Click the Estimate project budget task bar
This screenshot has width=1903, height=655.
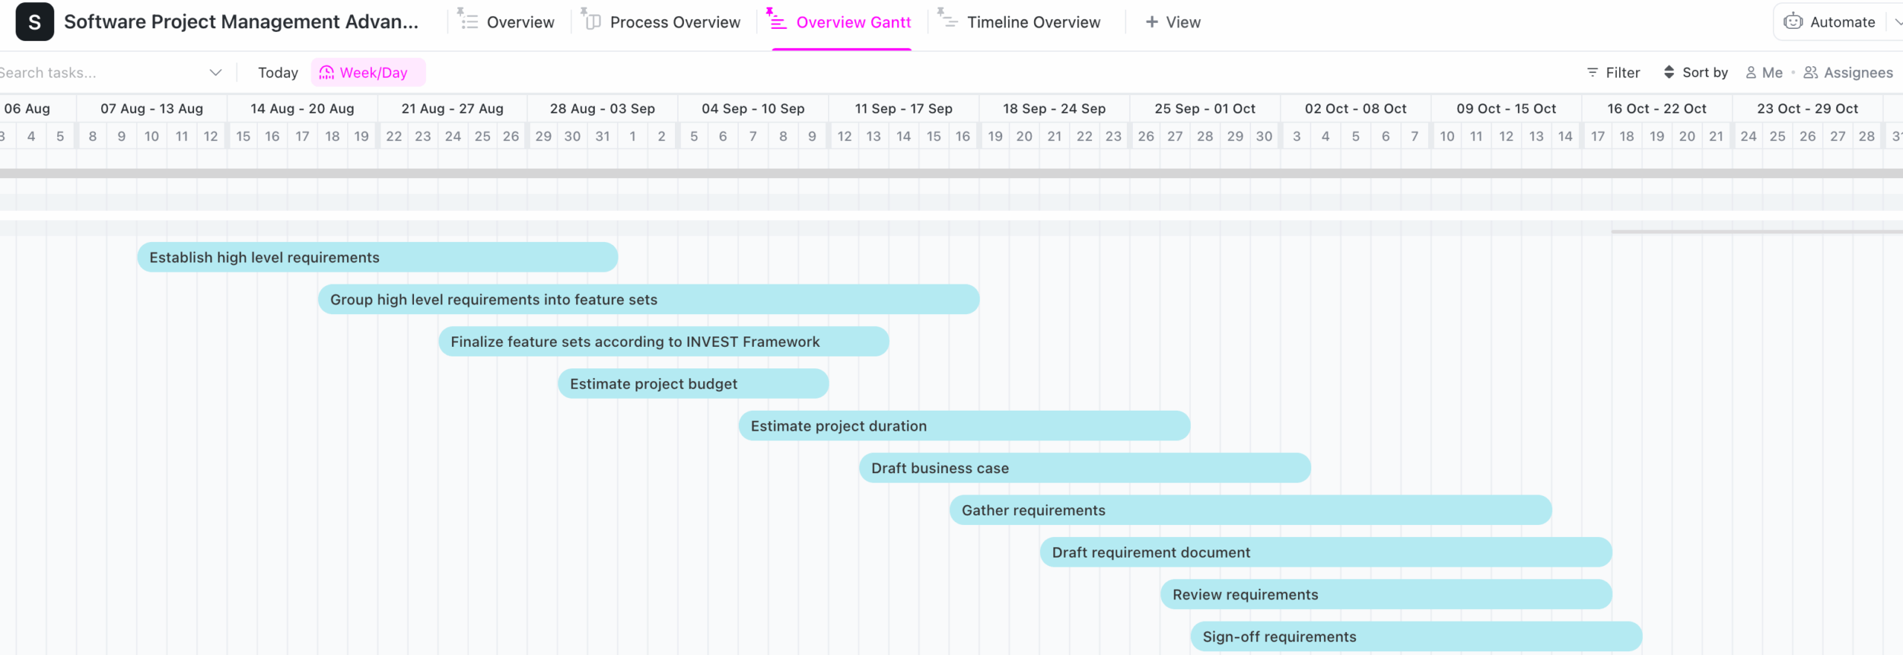[x=693, y=384]
